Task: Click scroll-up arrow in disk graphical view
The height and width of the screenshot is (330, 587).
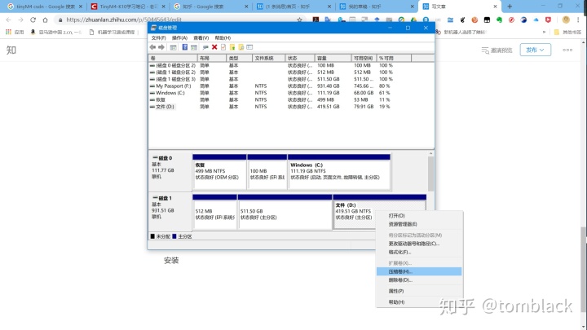Action: (430, 154)
